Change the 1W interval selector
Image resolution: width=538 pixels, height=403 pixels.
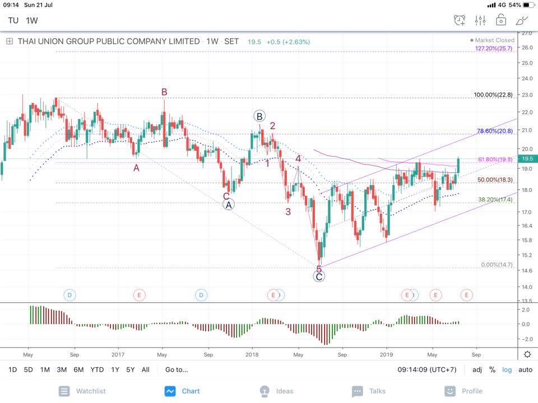click(31, 21)
